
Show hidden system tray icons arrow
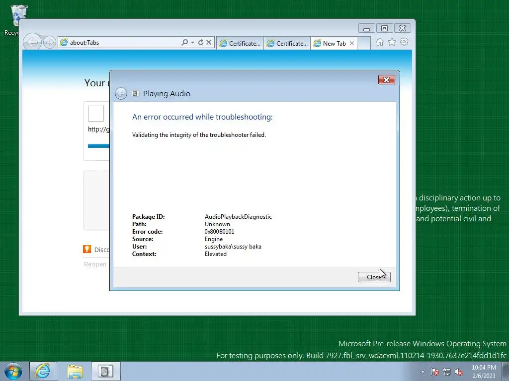point(423,372)
